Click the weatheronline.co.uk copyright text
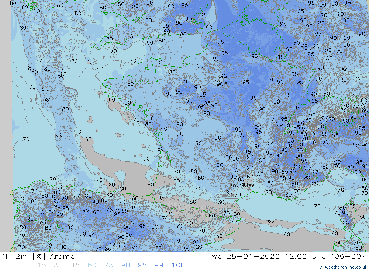Image resolution: width=369 pixels, height=270 pixels. tap(343, 267)
